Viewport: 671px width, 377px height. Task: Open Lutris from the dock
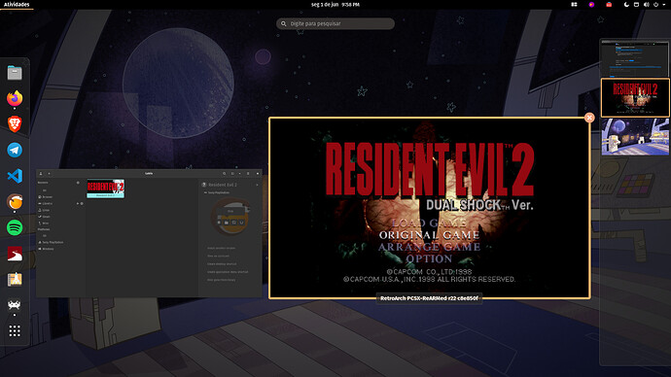pos(15,202)
